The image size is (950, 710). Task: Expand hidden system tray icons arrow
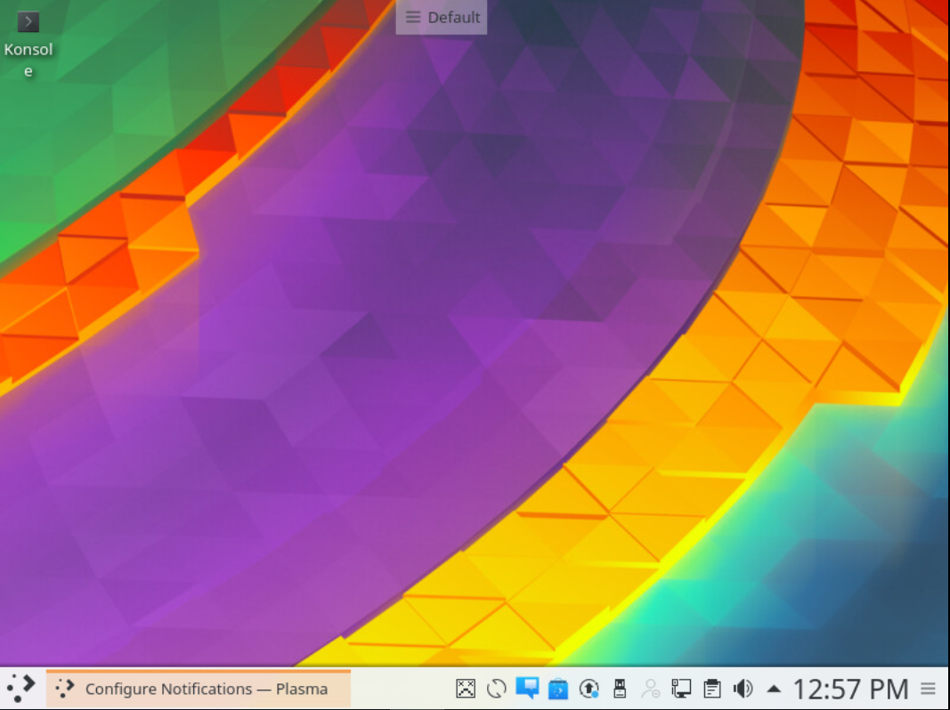[774, 689]
